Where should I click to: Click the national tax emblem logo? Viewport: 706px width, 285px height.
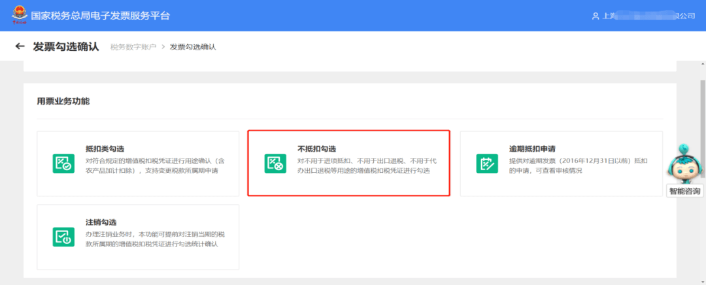19,16
